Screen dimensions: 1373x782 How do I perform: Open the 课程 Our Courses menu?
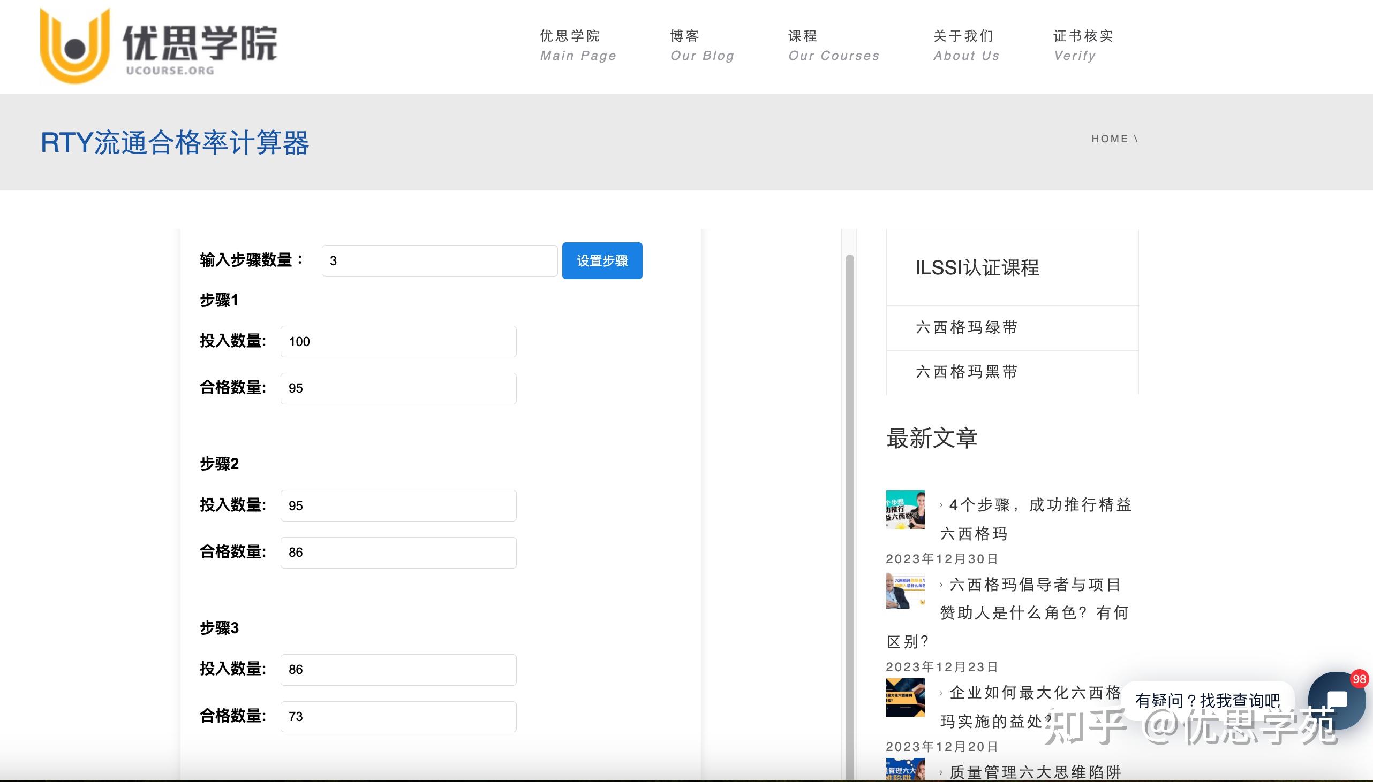[833, 45]
